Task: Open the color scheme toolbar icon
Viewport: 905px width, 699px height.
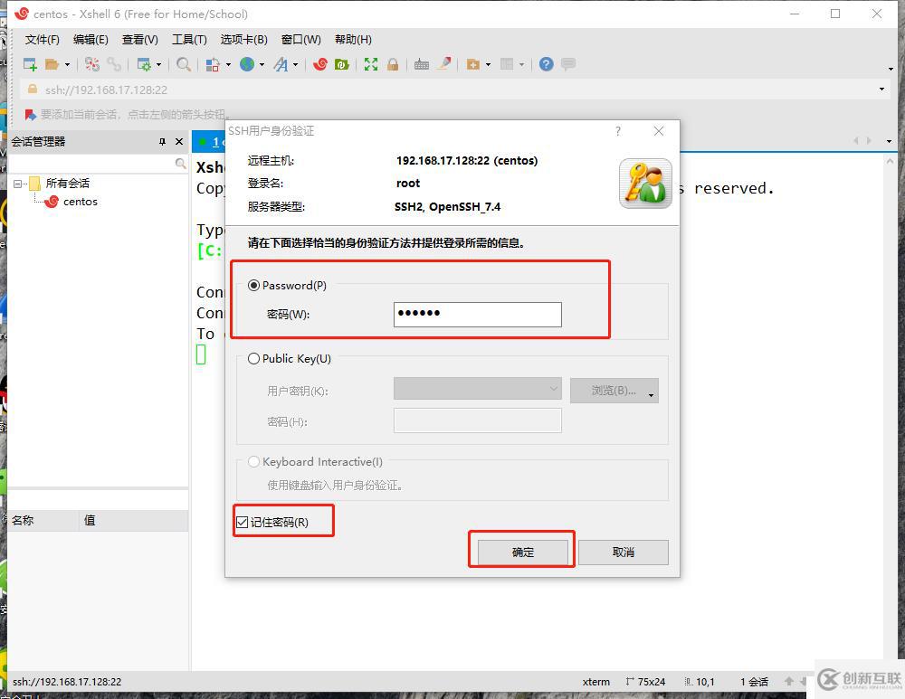Action: [213, 64]
